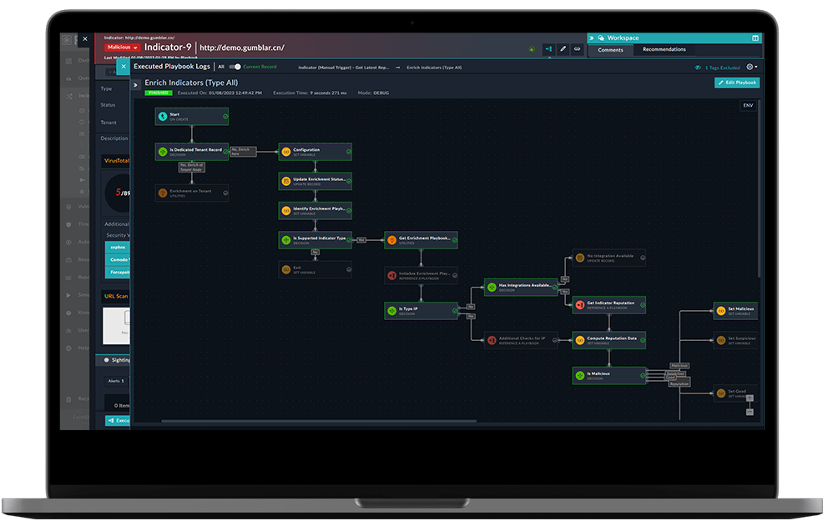Click the Edit Playbook button
823x531 pixels.
tap(737, 83)
